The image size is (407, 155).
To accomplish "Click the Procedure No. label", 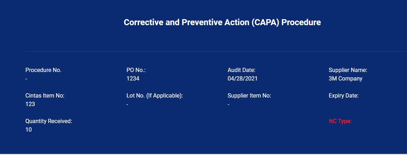I will pos(43,70).
